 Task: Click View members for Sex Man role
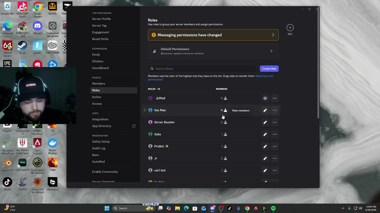point(240,110)
